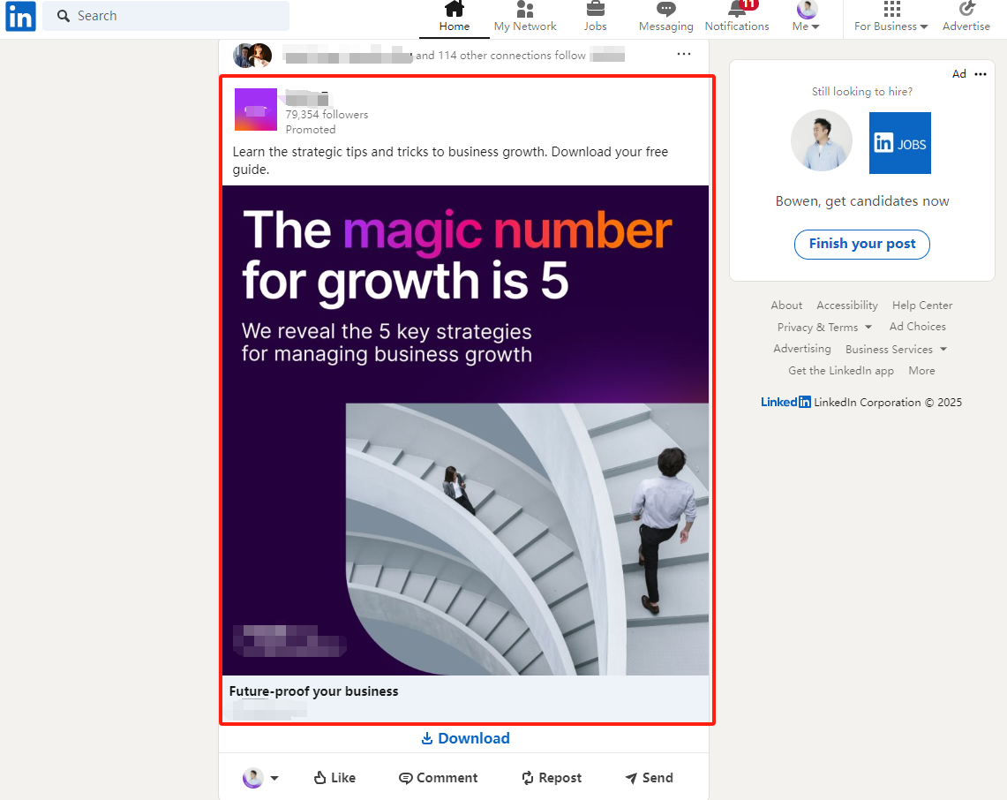Click the Repost button
1007x800 pixels.
tap(552, 778)
